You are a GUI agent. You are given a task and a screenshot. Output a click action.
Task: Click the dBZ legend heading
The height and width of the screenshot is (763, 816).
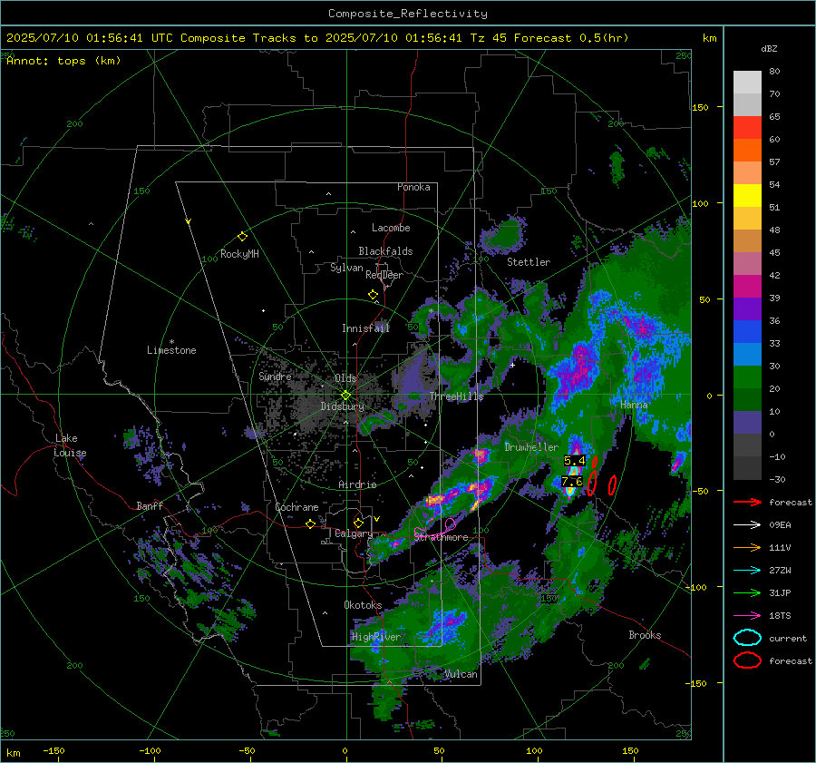coord(769,48)
